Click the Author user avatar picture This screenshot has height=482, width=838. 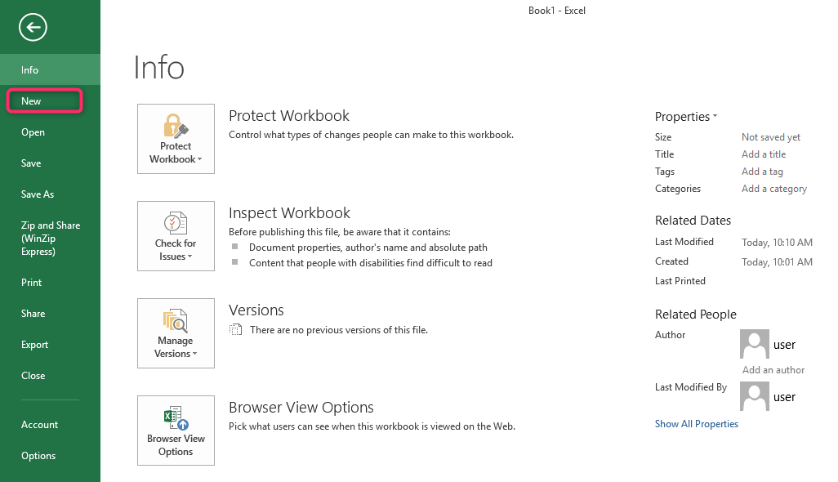click(x=754, y=345)
